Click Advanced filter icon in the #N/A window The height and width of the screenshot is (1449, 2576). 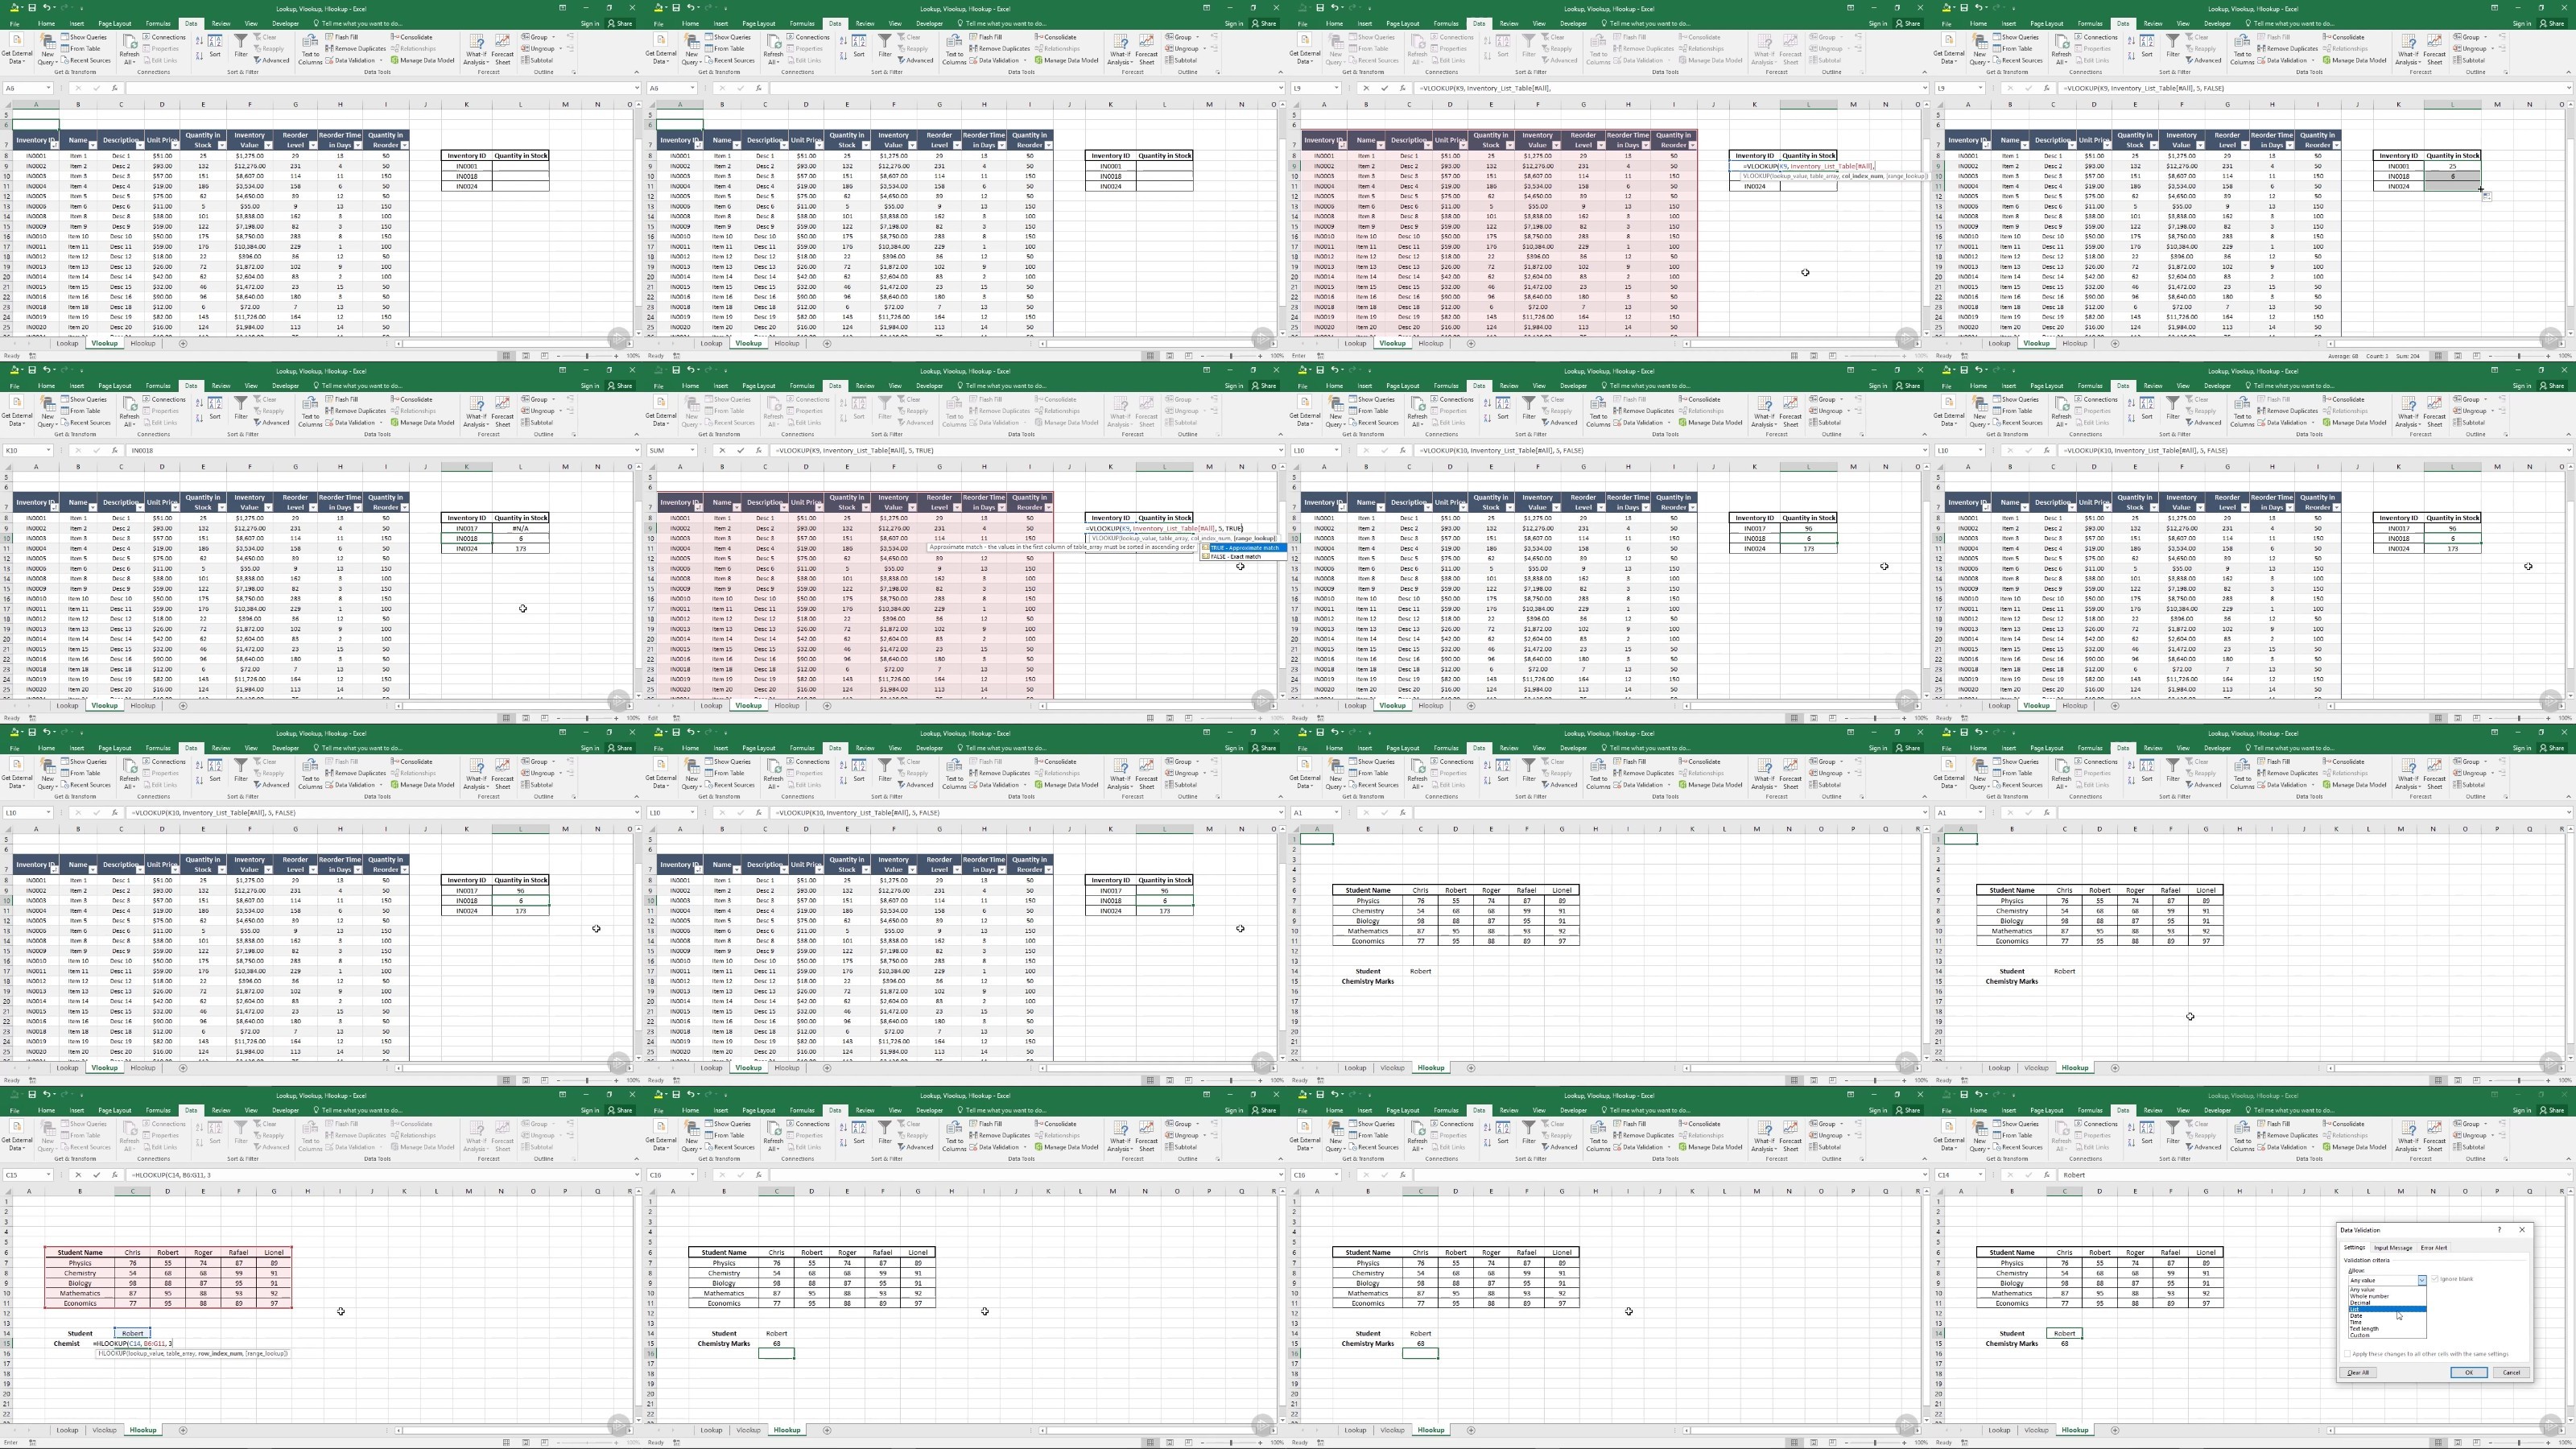pyautogui.click(x=258, y=423)
